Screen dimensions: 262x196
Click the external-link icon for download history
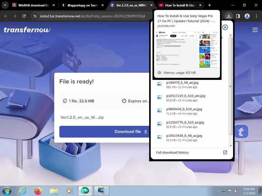click(225, 152)
